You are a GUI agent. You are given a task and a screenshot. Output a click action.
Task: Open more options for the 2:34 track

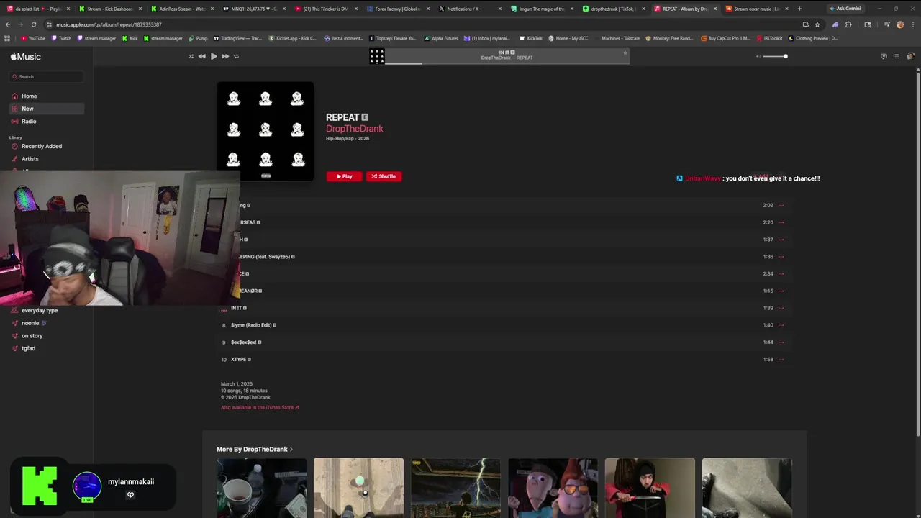tap(781, 274)
